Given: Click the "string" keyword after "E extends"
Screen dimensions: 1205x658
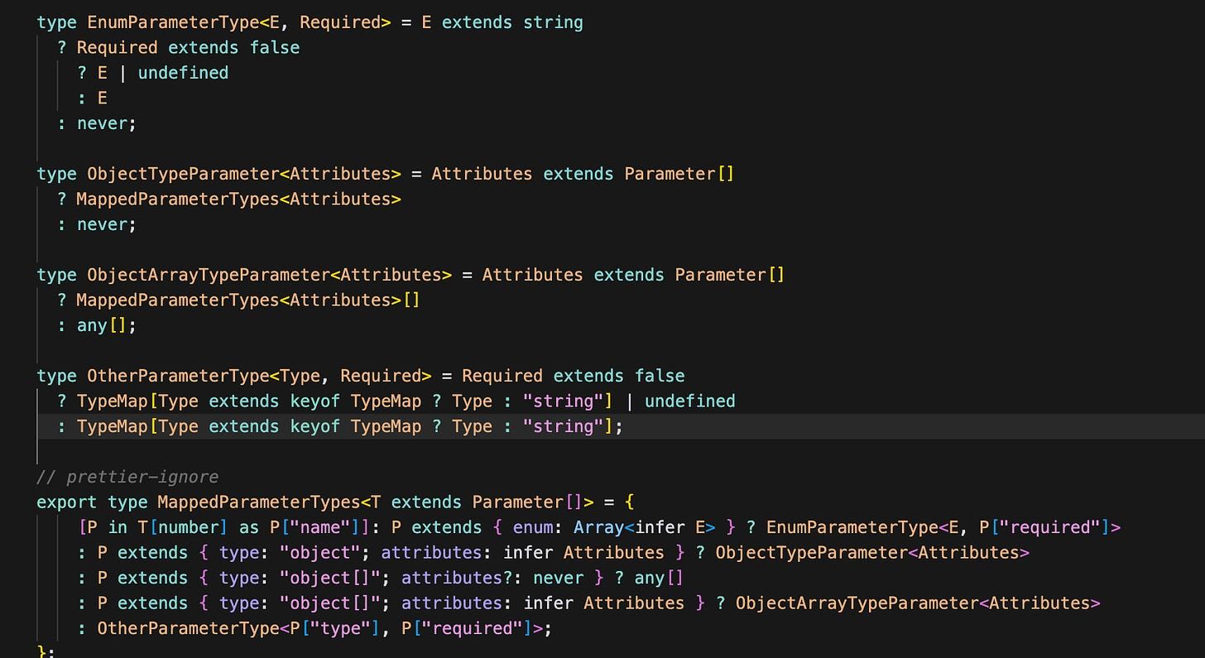Looking at the screenshot, I should click(553, 22).
